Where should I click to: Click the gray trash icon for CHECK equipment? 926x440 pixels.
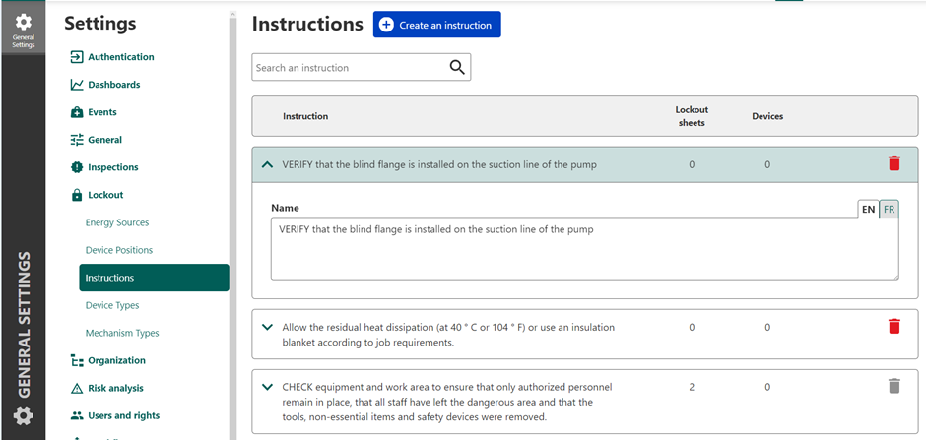[x=893, y=386]
